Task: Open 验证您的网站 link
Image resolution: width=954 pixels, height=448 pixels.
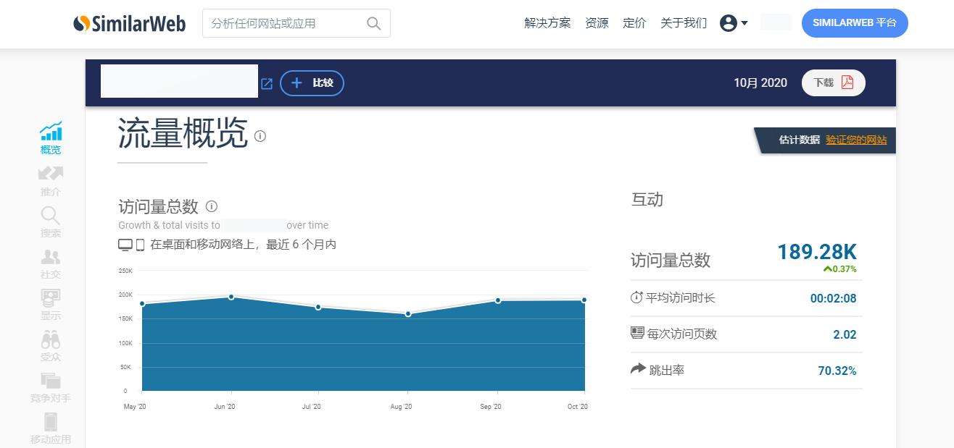Action: [x=856, y=140]
